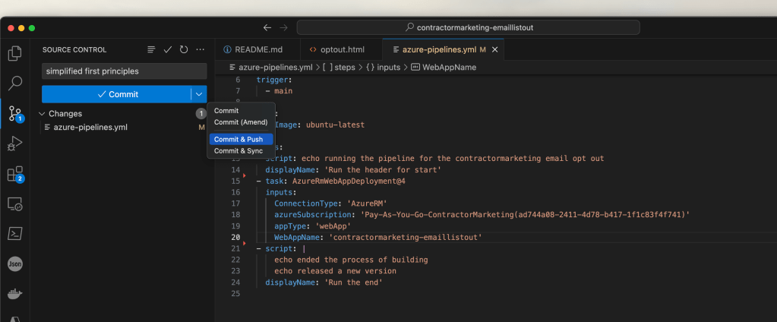This screenshot has height=322, width=777.
Task: Click azure-pipelines.yml in the breadcrumb
Action: pos(277,68)
